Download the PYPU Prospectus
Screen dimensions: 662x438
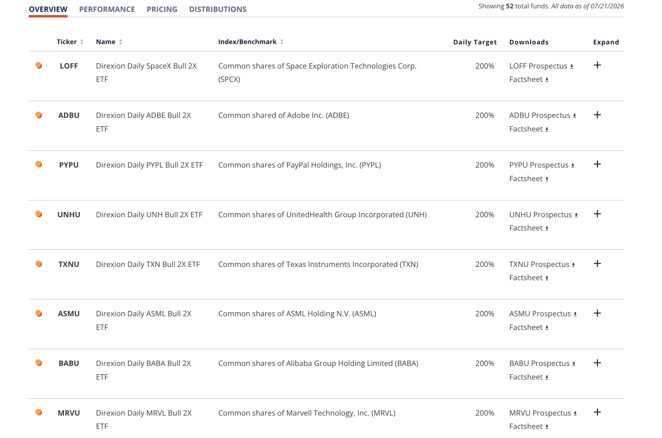pos(542,165)
